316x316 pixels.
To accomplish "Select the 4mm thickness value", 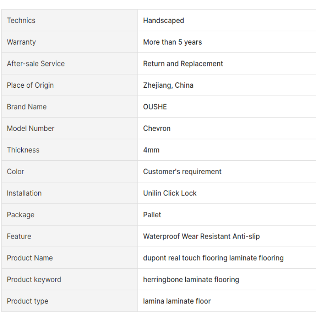I will pyautogui.click(x=151, y=150).
